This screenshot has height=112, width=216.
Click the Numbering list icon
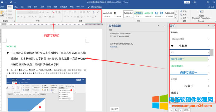click(x=70, y=12)
